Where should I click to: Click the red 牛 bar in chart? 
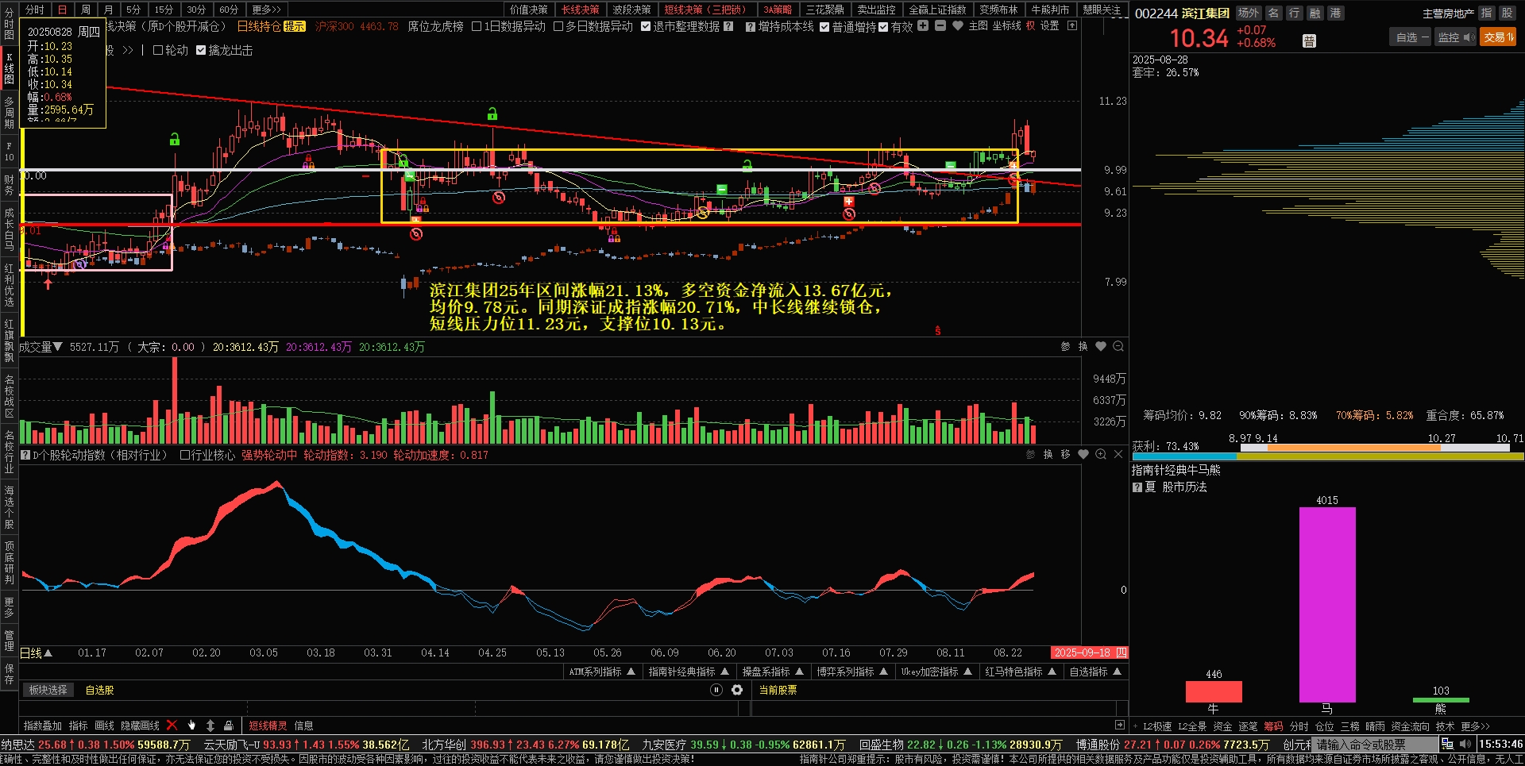point(1214,691)
